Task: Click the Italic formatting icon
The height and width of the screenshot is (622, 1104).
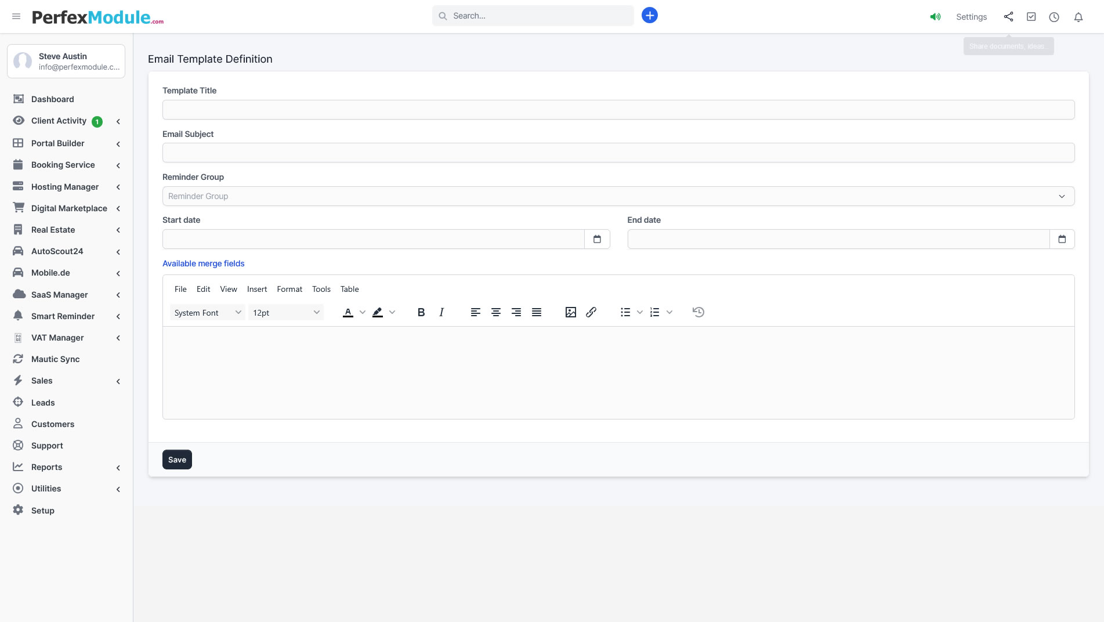Action: pos(441,312)
